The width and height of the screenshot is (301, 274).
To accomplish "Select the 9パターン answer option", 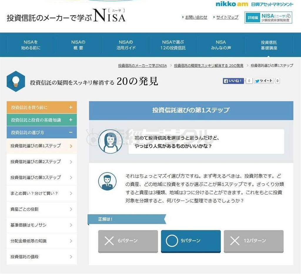I will coord(190,241).
